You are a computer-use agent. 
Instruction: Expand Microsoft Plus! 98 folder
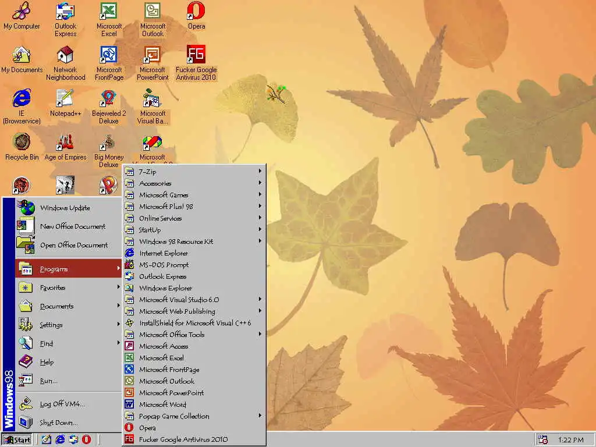click(x=194, y=207)
